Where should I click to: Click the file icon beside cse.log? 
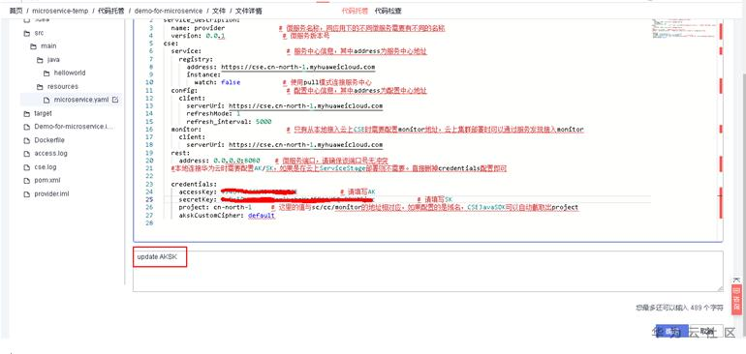pos(26,167)
